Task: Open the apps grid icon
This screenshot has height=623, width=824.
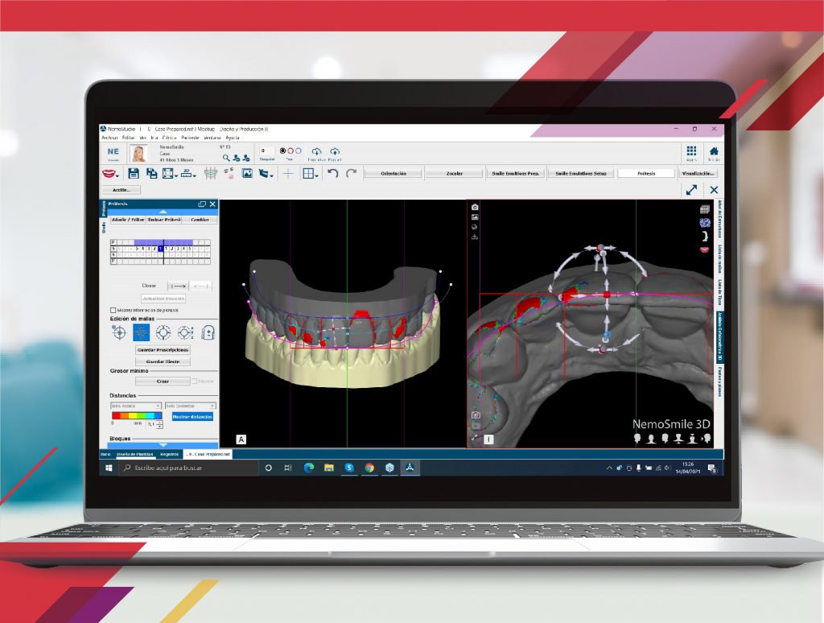Action: (691, 151)
